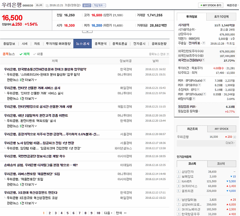The width and height of the screenshot is (240, 216).
Task: Expand 관련뉴스 1건 더보기 under 혁신성장펀드 article
Action: click(22, 203)
